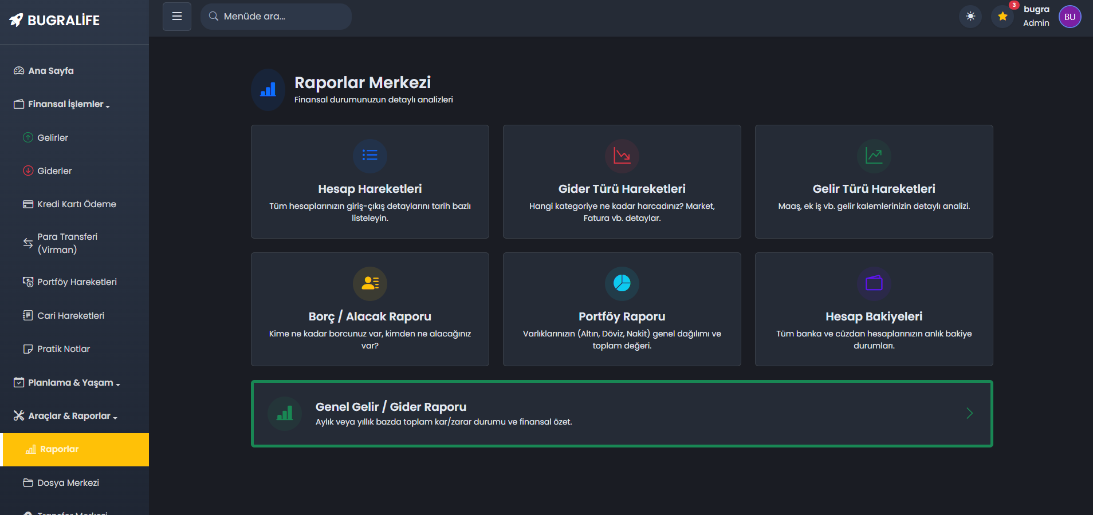Viewport: 1093px width, 515px height.
Task: Select Kredi Kartı Ödeme in sidebar
Action: [x=76, y=204]
